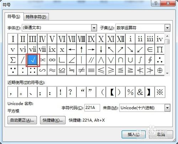Pick the integral ∫ symbol
The width and height of the screenshot is (178, 144).
click(140, 60)
